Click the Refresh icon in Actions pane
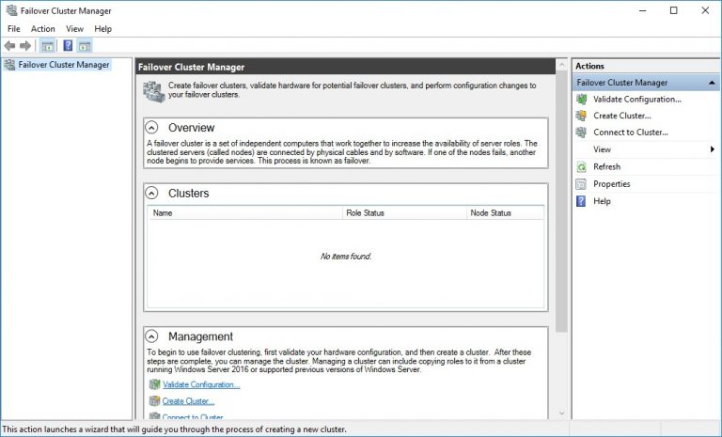 point(582,166)
